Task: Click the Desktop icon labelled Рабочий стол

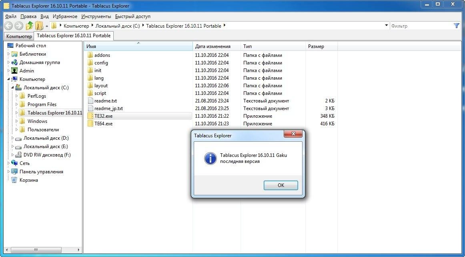Action: tap(10, 45)
